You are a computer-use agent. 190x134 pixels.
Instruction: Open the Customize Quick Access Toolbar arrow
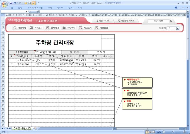tap(39, 3)
